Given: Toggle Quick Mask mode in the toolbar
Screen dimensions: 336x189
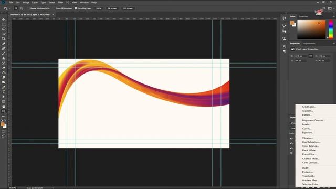Looking at the screenshot, I should pos(4,131).
